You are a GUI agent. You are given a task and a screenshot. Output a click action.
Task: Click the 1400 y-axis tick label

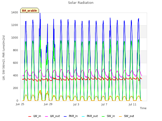coord(15,12)
